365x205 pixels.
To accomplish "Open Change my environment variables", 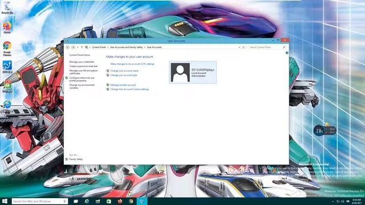I will [x=82, y=87].
